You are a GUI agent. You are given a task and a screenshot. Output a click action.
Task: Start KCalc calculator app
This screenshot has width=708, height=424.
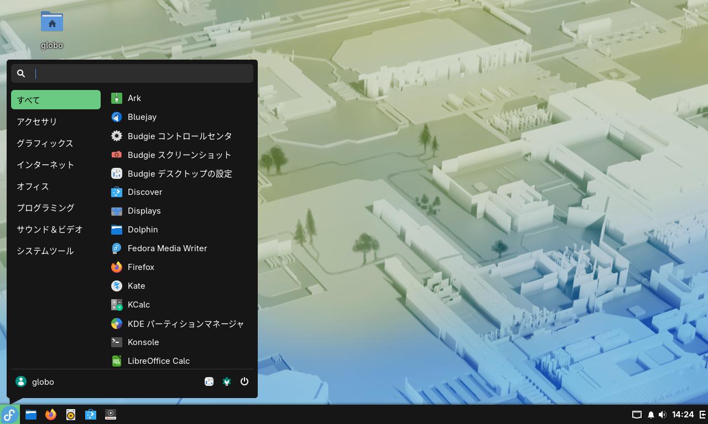(138, 305)
